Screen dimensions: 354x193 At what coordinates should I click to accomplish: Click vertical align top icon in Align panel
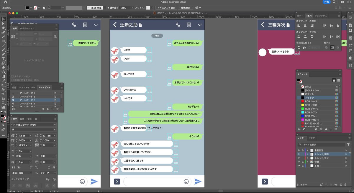point(325,26)
